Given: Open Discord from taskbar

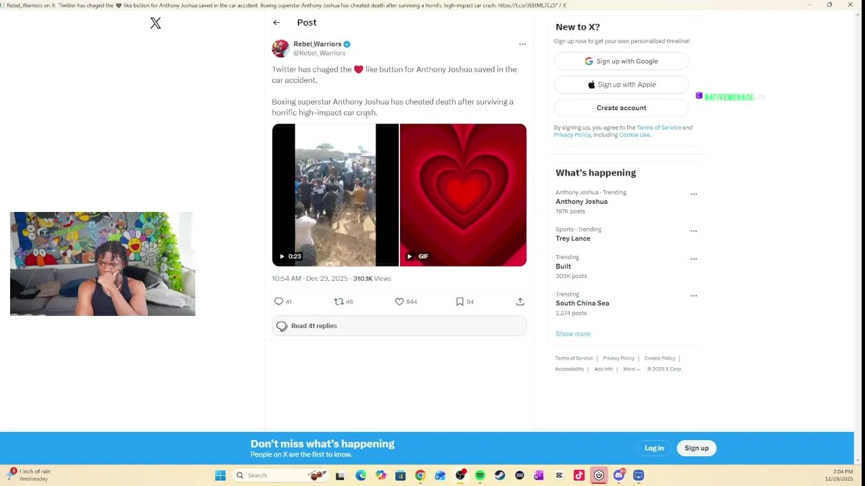Looking at the screenshot, I should click(x=619, y=475).
